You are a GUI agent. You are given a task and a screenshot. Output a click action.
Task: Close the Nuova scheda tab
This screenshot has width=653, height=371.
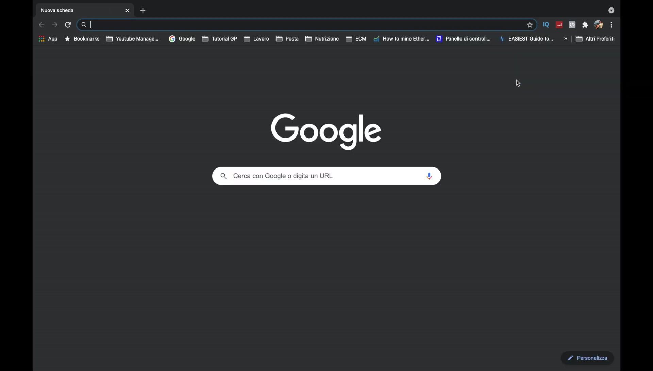127,10
